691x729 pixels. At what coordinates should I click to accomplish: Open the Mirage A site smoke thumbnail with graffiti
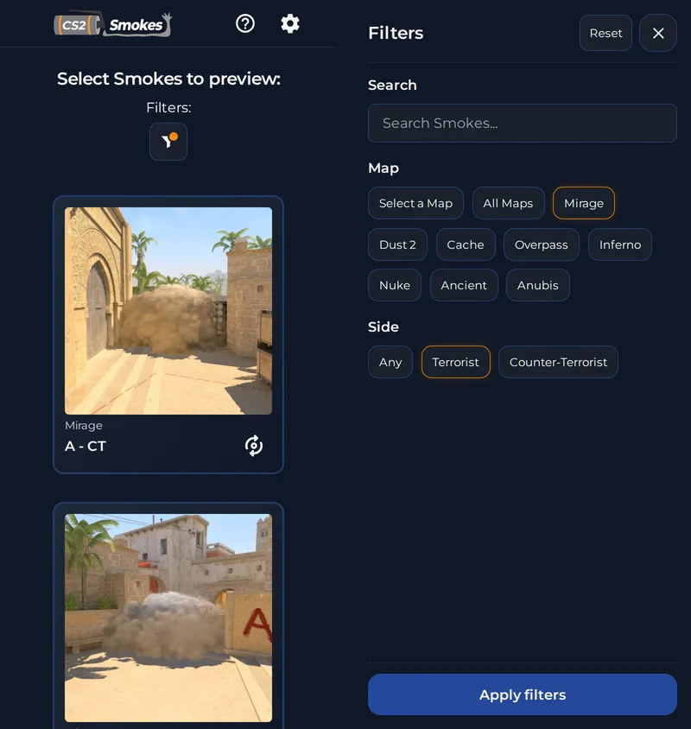pos(168,618)
